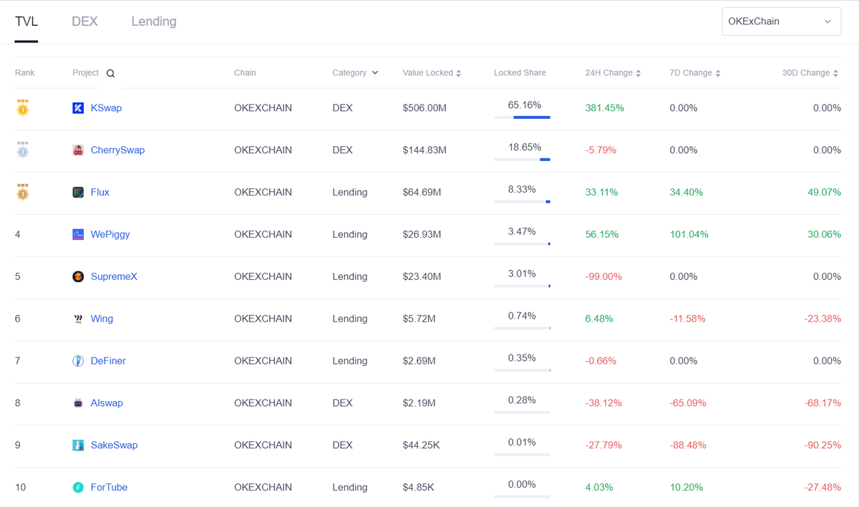The height and width of the screenshot is (507, 859).
Task: Click rank number 10 cell
Action: (x=21, y=488)
